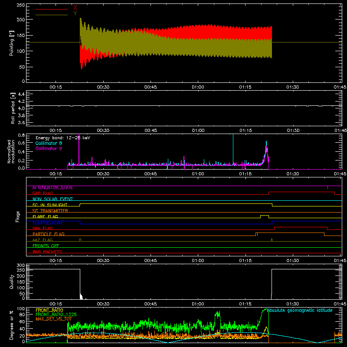Click the ECLIPSE_FLAG label
Image resolution: width=347 pixels, height=347 pixels.
coord(47,223)
